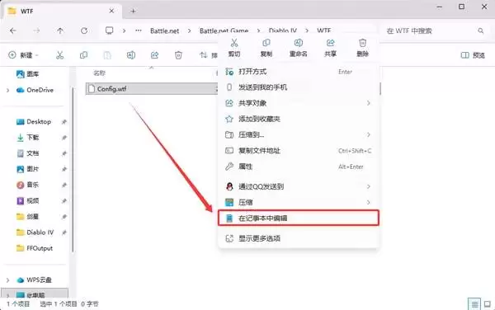Choose 复制文件地址 menu item
The image size is (495, 310).
299,151
